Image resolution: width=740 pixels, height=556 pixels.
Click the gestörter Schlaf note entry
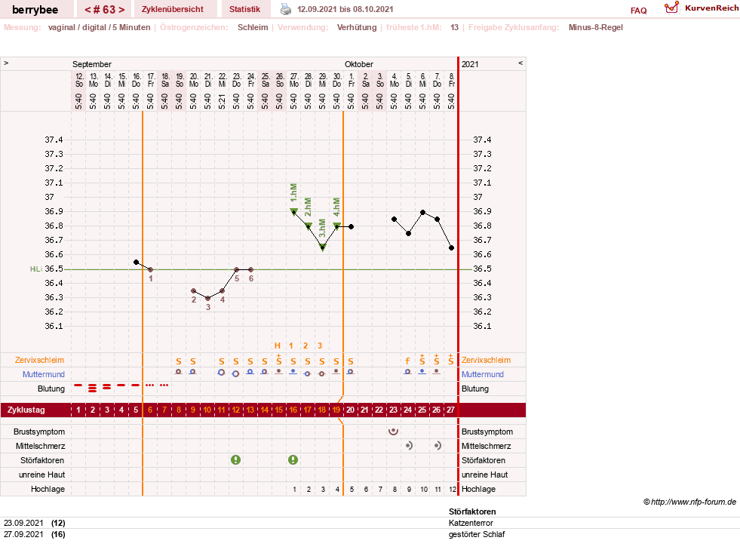click(477, 534)
